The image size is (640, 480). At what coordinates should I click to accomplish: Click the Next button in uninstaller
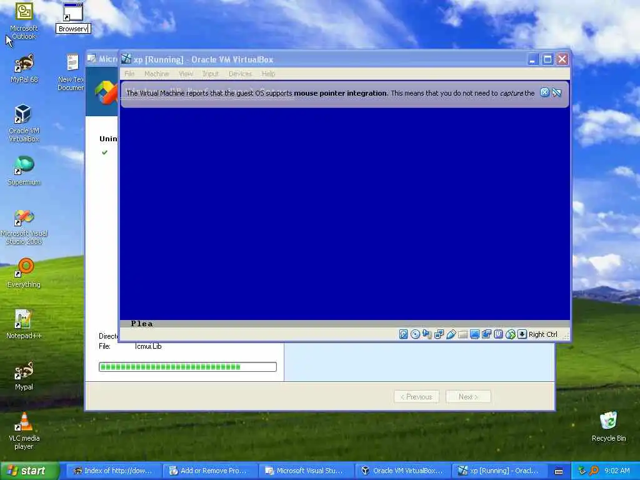point(468,397)
